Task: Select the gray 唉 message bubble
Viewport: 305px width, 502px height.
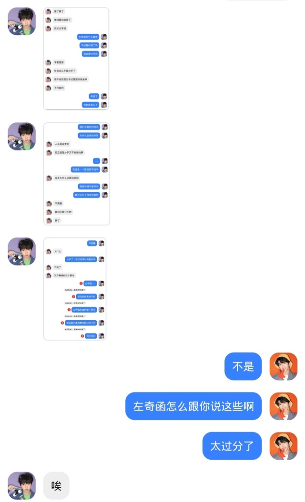Action: 56,485
